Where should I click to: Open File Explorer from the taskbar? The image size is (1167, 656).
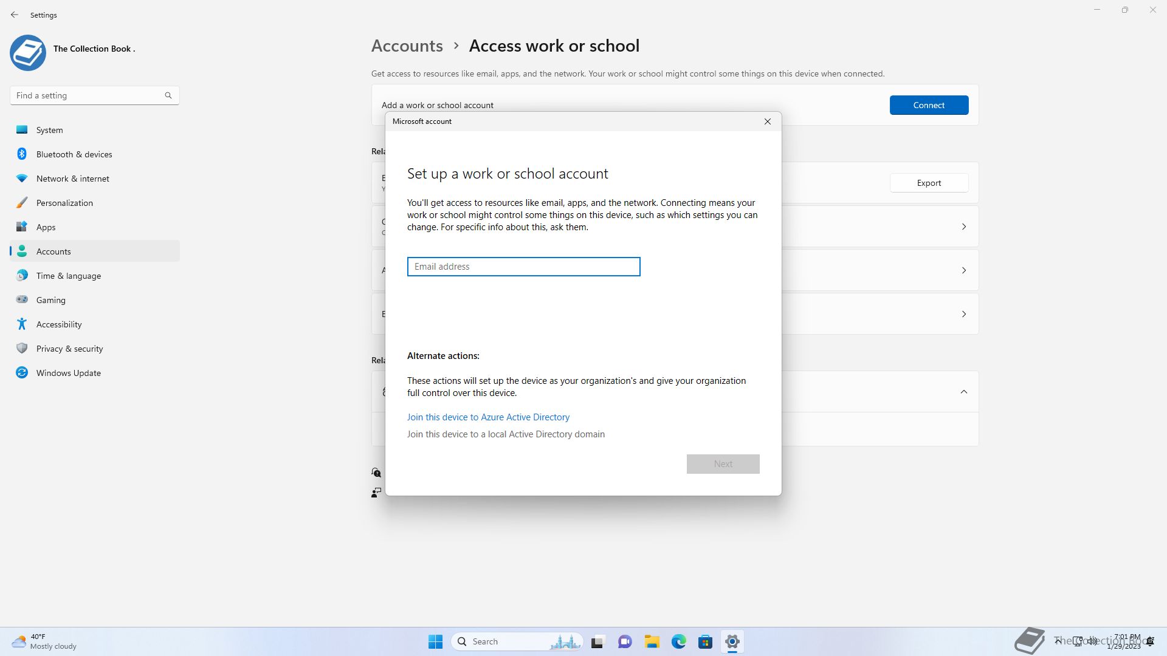click(x=652, y=641)
